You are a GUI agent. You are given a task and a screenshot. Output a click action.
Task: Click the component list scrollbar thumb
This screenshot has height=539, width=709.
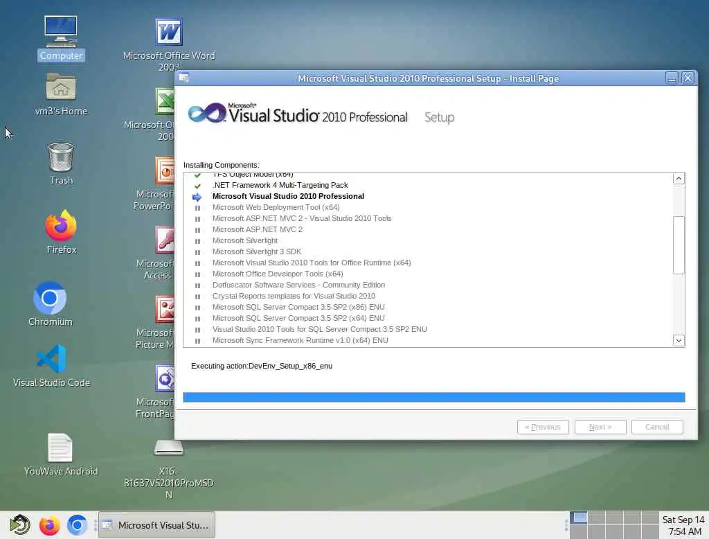[679, 245]
